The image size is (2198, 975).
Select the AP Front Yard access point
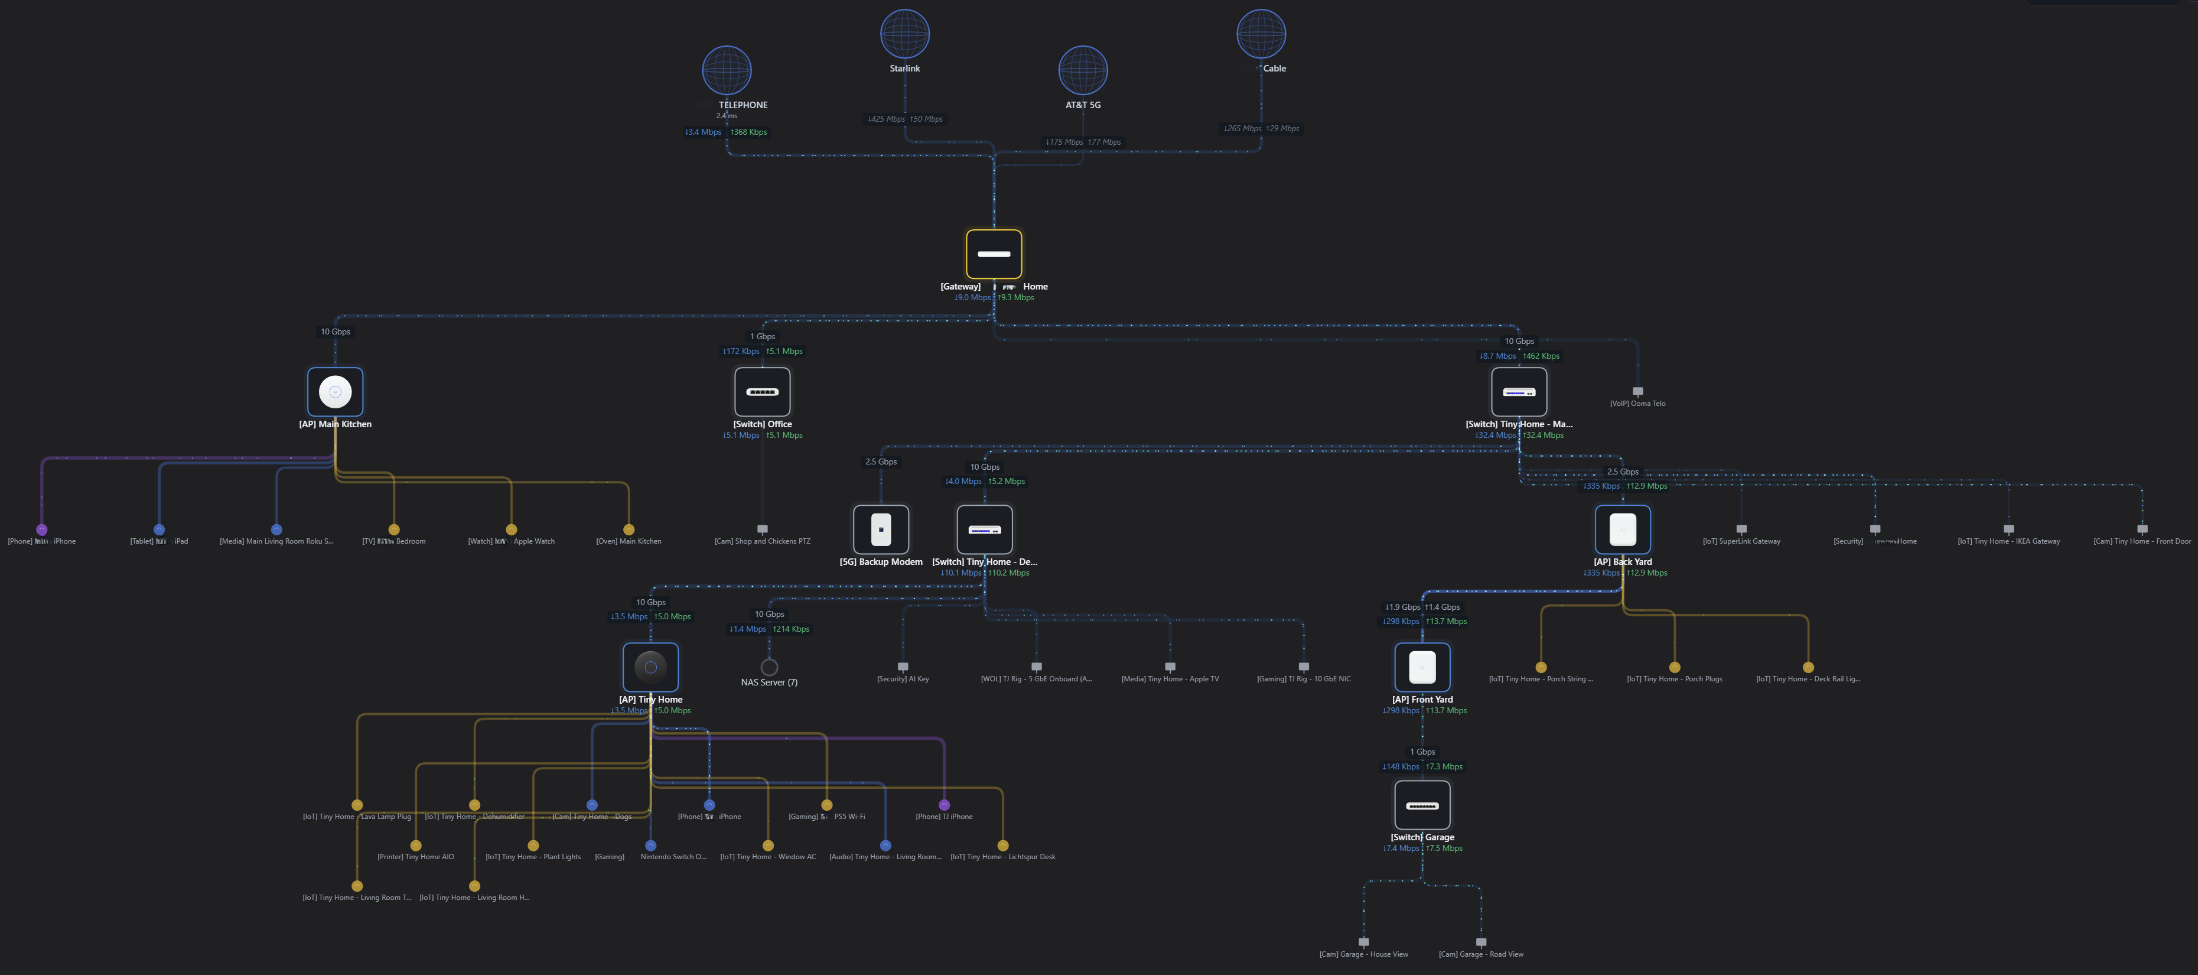(1422, 667)
